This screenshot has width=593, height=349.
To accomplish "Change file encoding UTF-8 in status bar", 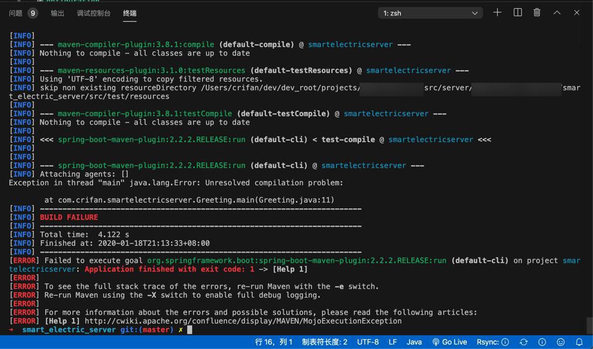I will tap(368, 342).
